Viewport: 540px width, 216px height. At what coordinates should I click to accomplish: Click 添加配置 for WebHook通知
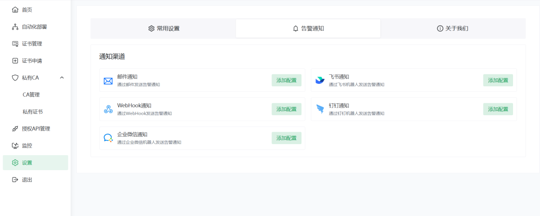point(286,109)
